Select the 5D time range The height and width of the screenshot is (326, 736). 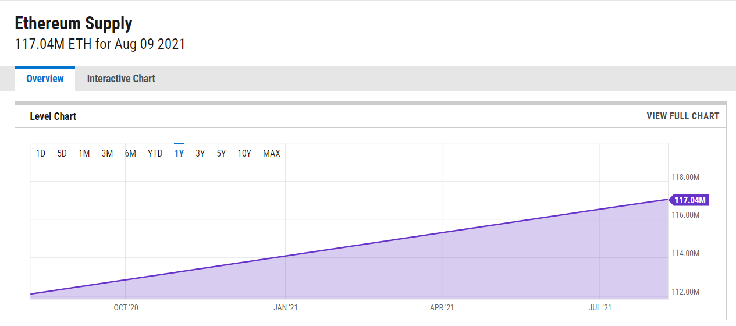click(62, 154)
